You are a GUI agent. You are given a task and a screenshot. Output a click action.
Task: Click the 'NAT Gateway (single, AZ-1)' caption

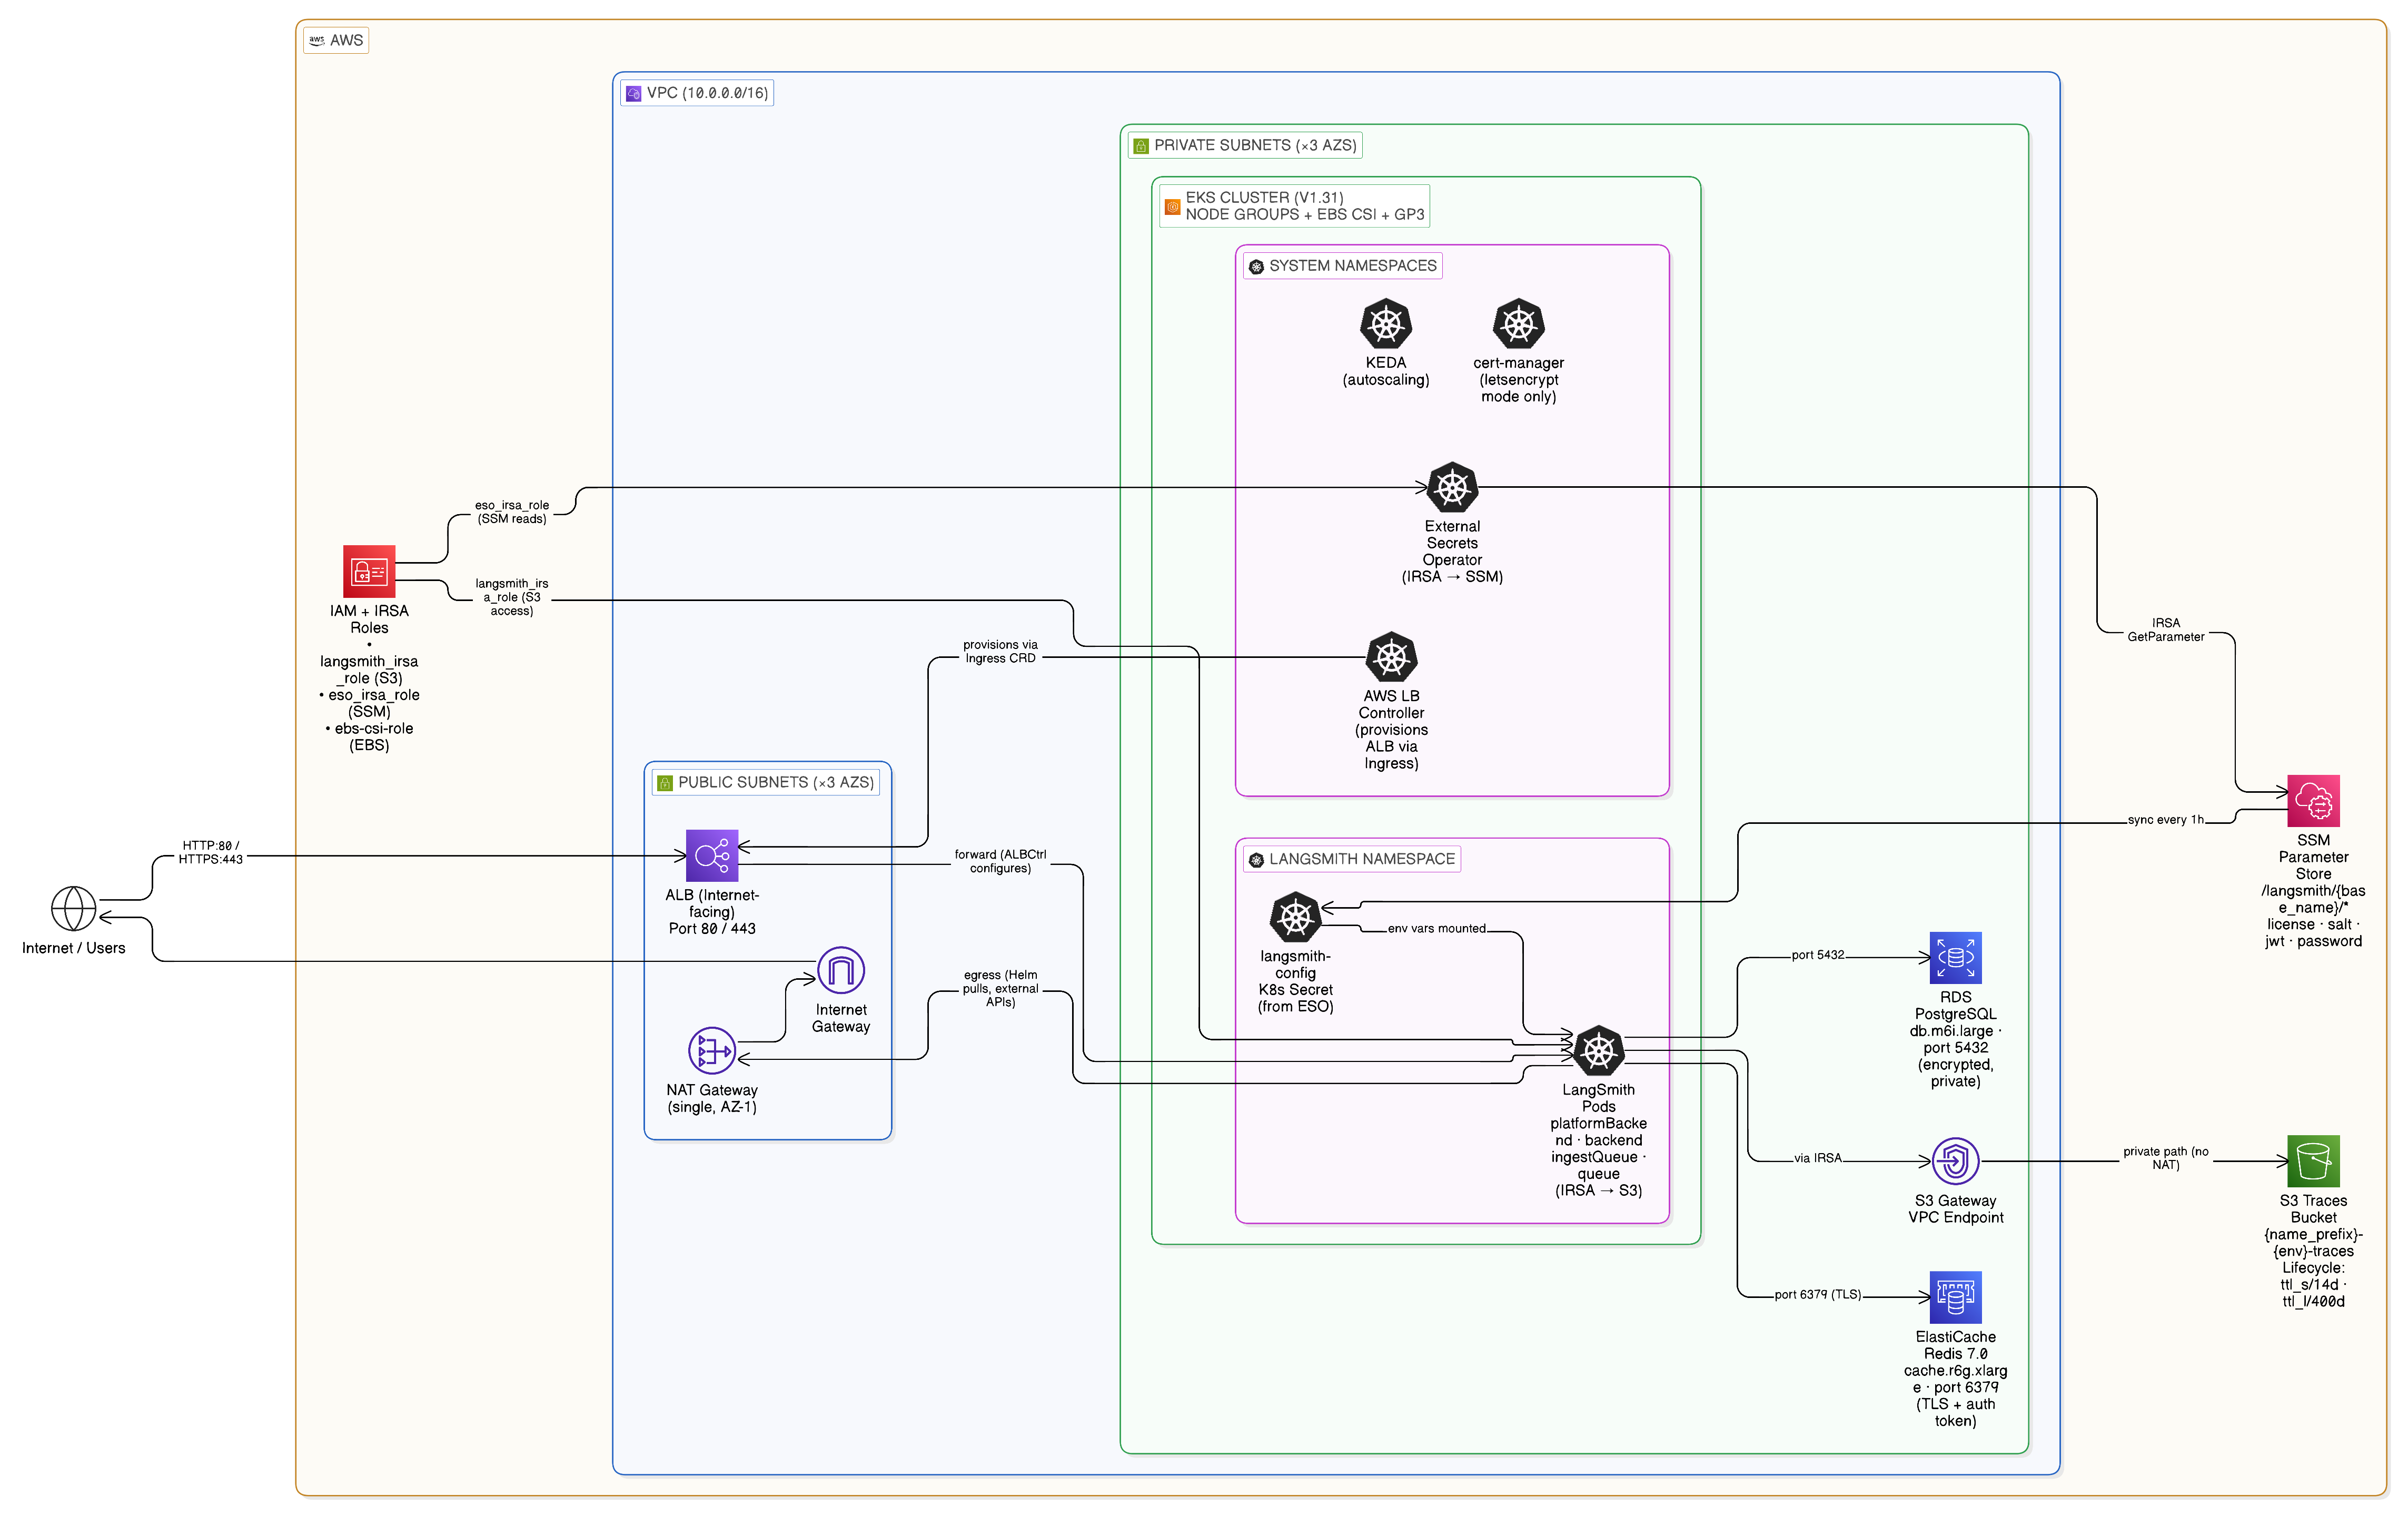point(712,1099)
